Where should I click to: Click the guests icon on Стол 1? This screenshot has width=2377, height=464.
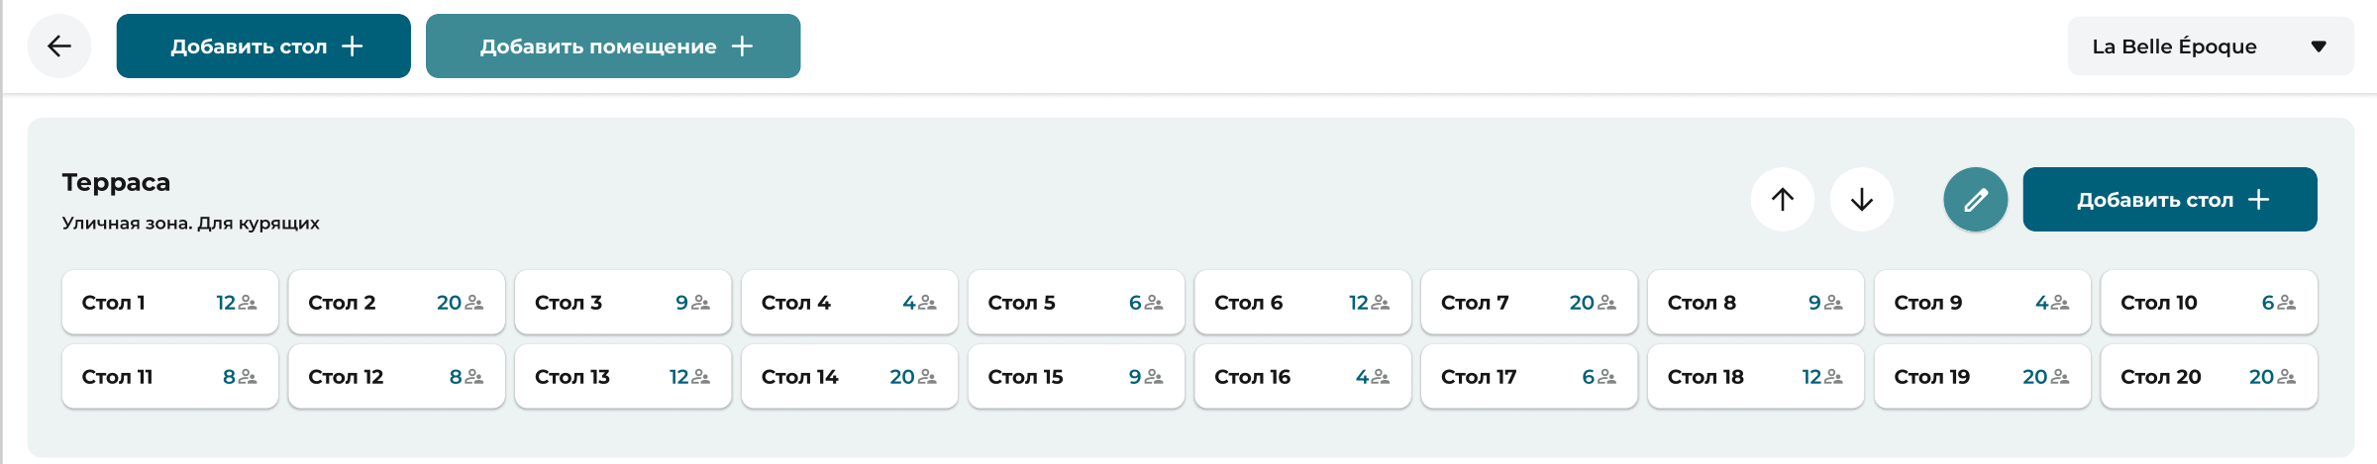tap(248, 303)
